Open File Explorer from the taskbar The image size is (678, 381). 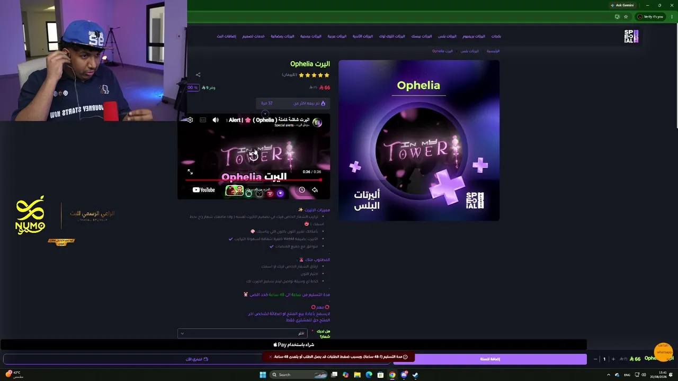coord(358,375)
